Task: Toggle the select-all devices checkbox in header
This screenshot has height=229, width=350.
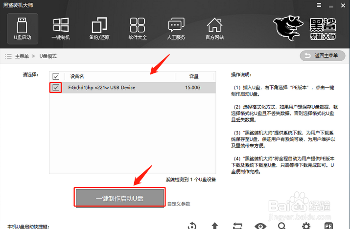Action: (56, 76)
